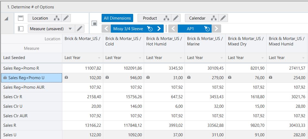This screenshot has height=139, width=308.
Task: Open the Product hierarchy icon
Action: click(166, 18)
